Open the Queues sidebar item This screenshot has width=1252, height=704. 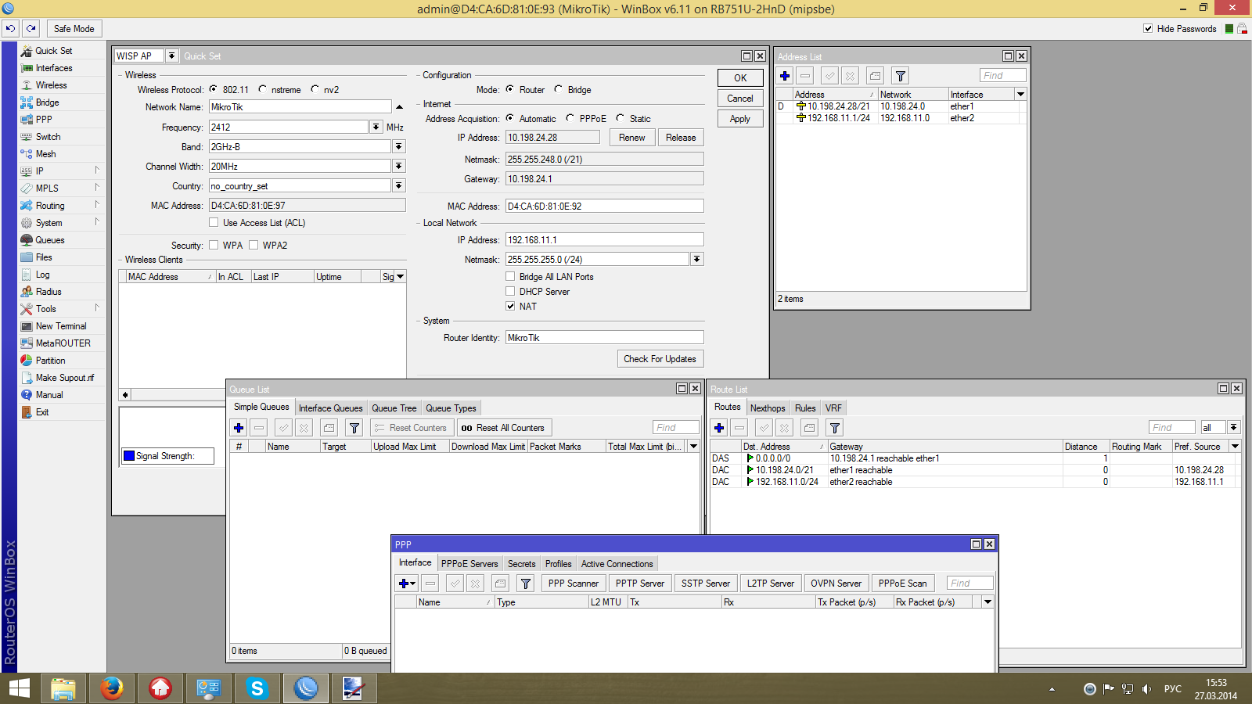tap(49, 240)
